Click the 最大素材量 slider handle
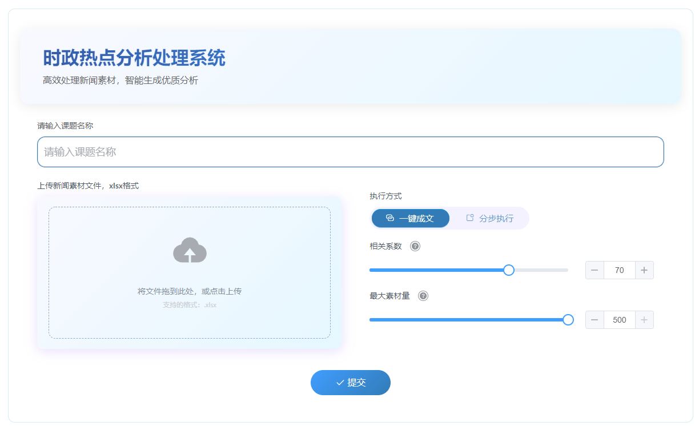Viewport: 699px width, 426px height. click(x=568, y=320)
